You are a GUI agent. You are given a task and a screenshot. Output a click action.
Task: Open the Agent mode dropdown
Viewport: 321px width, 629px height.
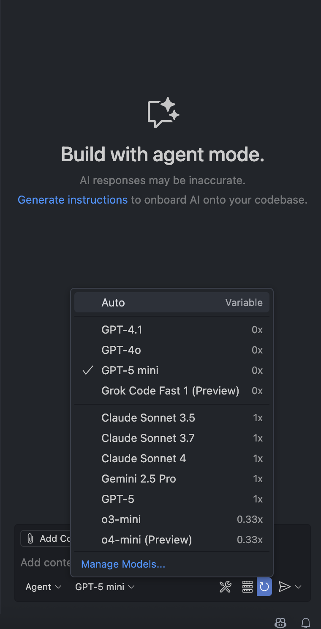[44, 587]
